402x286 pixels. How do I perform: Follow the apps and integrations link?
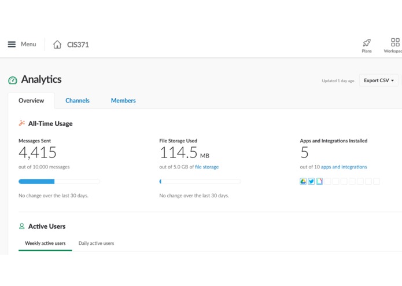click(344, 167)
